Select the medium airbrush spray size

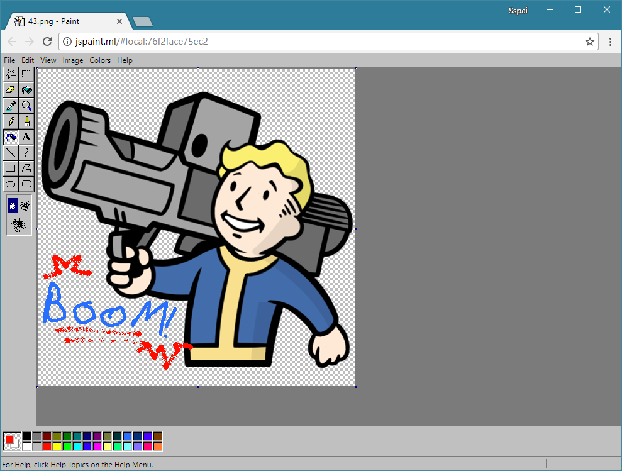click(x=26, y=205)
